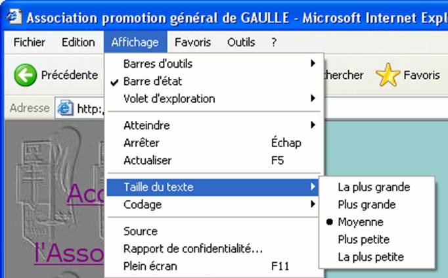Choose Plus petite text size option
Screen dimensions: 448x278
(x=377, y=239)
